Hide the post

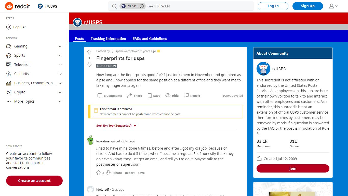click(172, 96)
